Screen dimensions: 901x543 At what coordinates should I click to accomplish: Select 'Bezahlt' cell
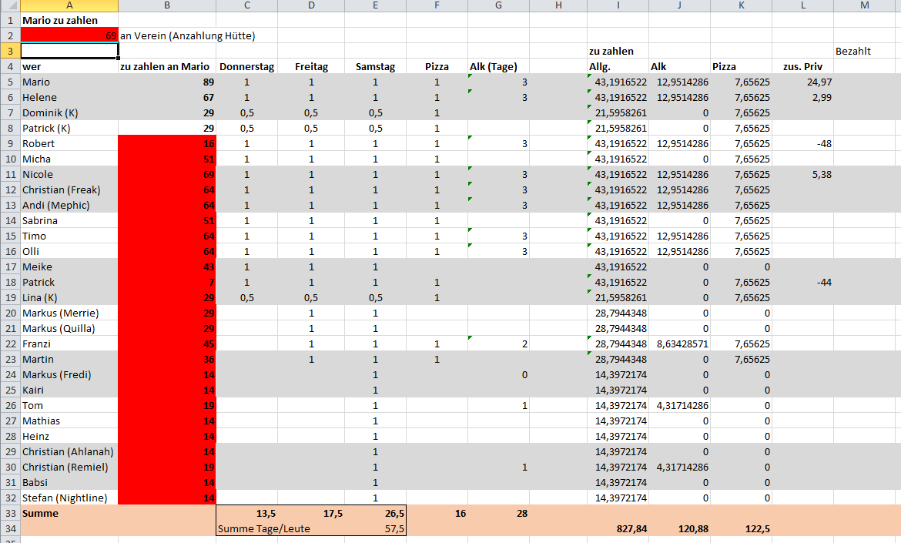(x=864, y=51)
